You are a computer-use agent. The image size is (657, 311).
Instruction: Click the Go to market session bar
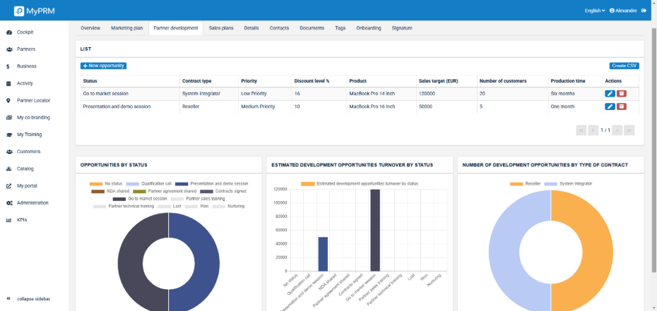(x=374, y=229)
